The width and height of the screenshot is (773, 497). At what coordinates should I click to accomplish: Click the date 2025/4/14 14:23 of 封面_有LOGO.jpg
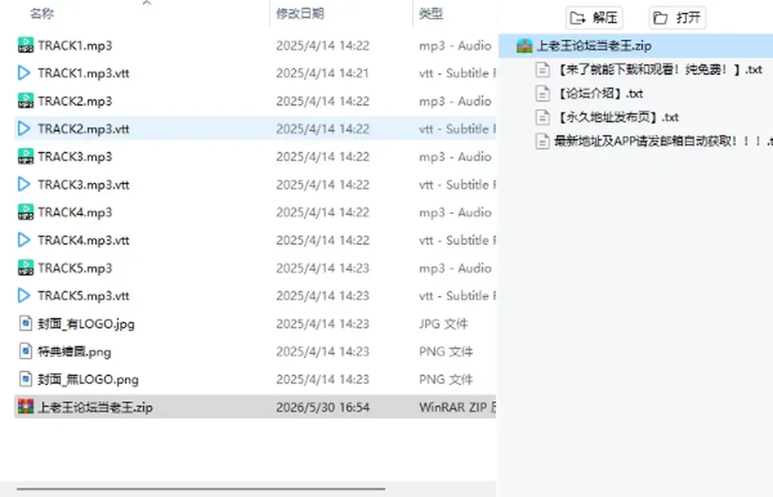(x=322, y=324)
